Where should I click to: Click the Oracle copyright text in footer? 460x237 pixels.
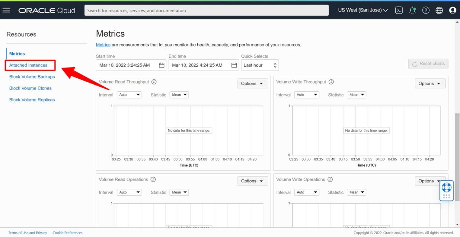click(x=404, y=233)
